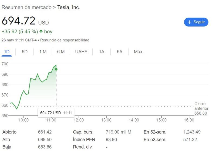View the 5A chart range
The height and width of the screenshot is (152, 216).
pyautogui.click(x=120, y=52)
